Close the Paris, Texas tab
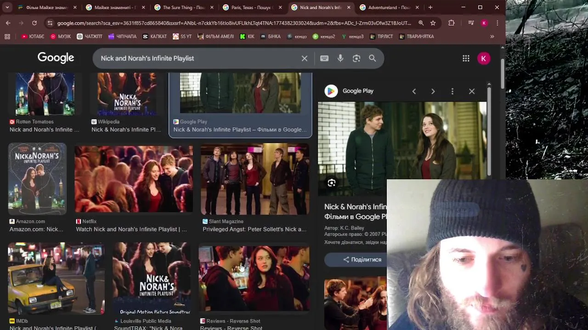Viewport: 588px width, 330px height. (280, 7)
